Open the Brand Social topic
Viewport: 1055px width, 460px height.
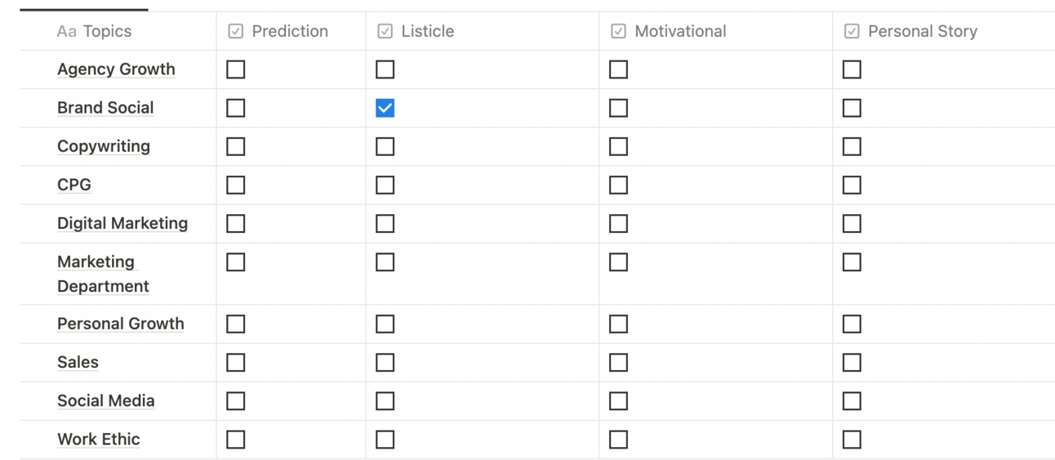105,108
